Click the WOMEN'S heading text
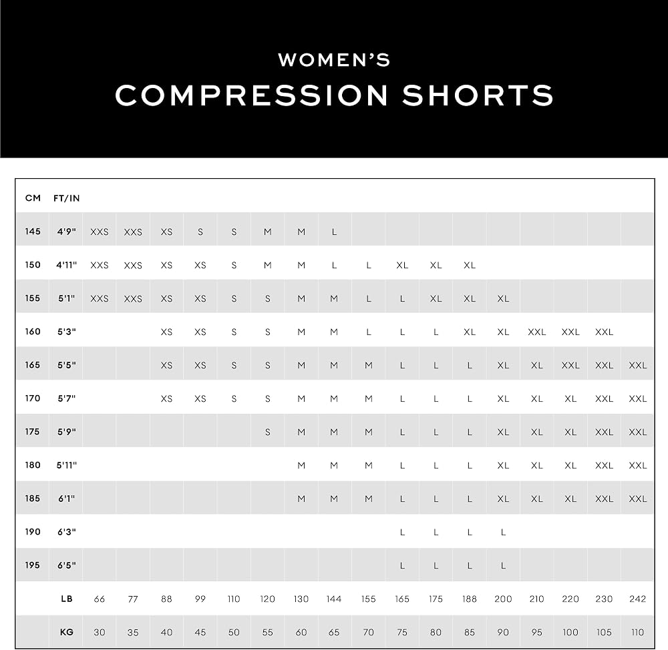668x650 pixels. [x=334, y=60]
